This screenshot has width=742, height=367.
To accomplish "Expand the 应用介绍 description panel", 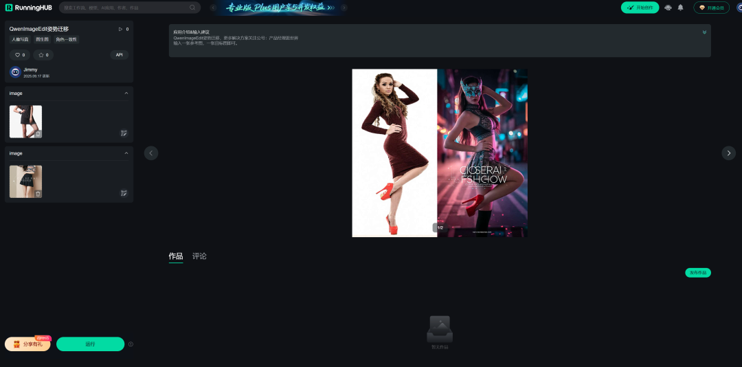I will pos(704,32).
